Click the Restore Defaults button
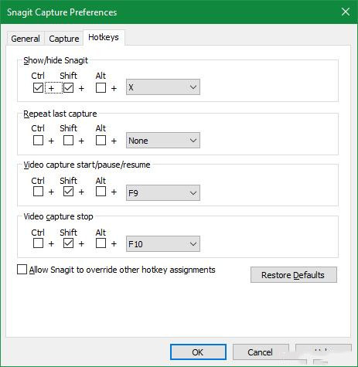Viewport: 358px width, 367px height. pyautogui.click(x=294, y=275)
